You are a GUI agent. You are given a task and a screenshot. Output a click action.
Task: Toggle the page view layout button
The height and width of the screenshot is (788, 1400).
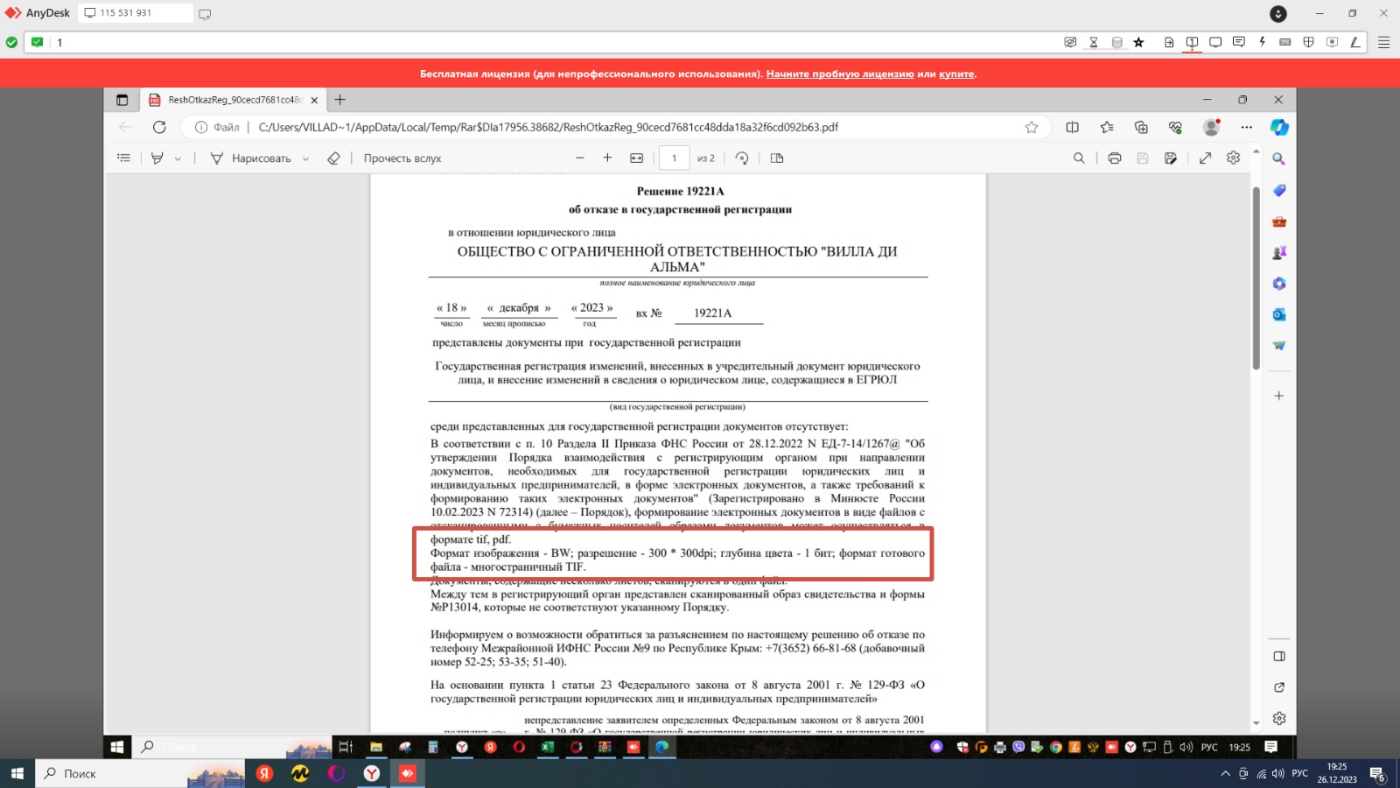[777, 158]
